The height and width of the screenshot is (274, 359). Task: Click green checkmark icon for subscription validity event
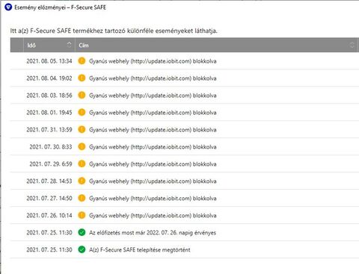(x=82, y=232)
